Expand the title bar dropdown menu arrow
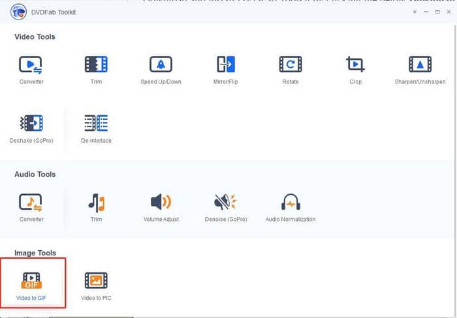Image resolution: width=457 pixels, height=318 pixels. click(x=415, y=12)
